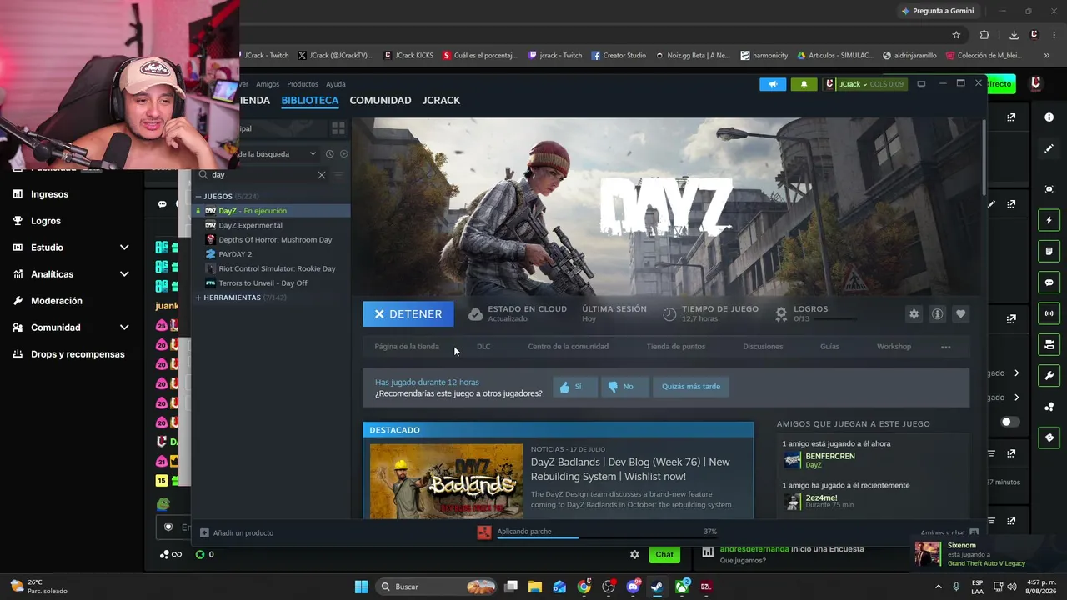
Task: Click the Steam announcements megaphone icon
Action: coord(773,84)
